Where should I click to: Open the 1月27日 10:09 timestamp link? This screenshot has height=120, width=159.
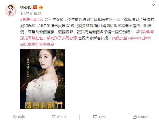(x=31, y=14)
